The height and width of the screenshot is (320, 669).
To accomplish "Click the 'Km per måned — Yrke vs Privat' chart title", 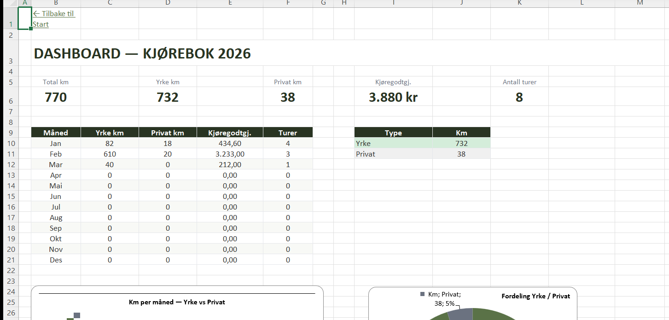I will pyautogui.click(x=177, y=302).
